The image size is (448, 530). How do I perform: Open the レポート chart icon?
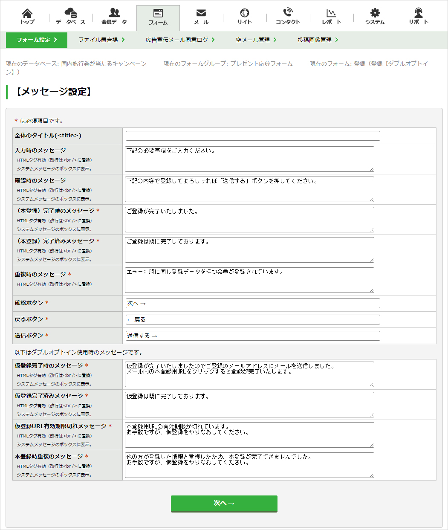(x=332, y=17)
